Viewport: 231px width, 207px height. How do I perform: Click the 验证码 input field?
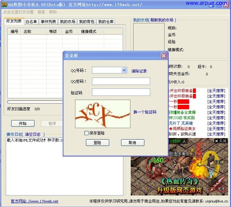(121, 92)
